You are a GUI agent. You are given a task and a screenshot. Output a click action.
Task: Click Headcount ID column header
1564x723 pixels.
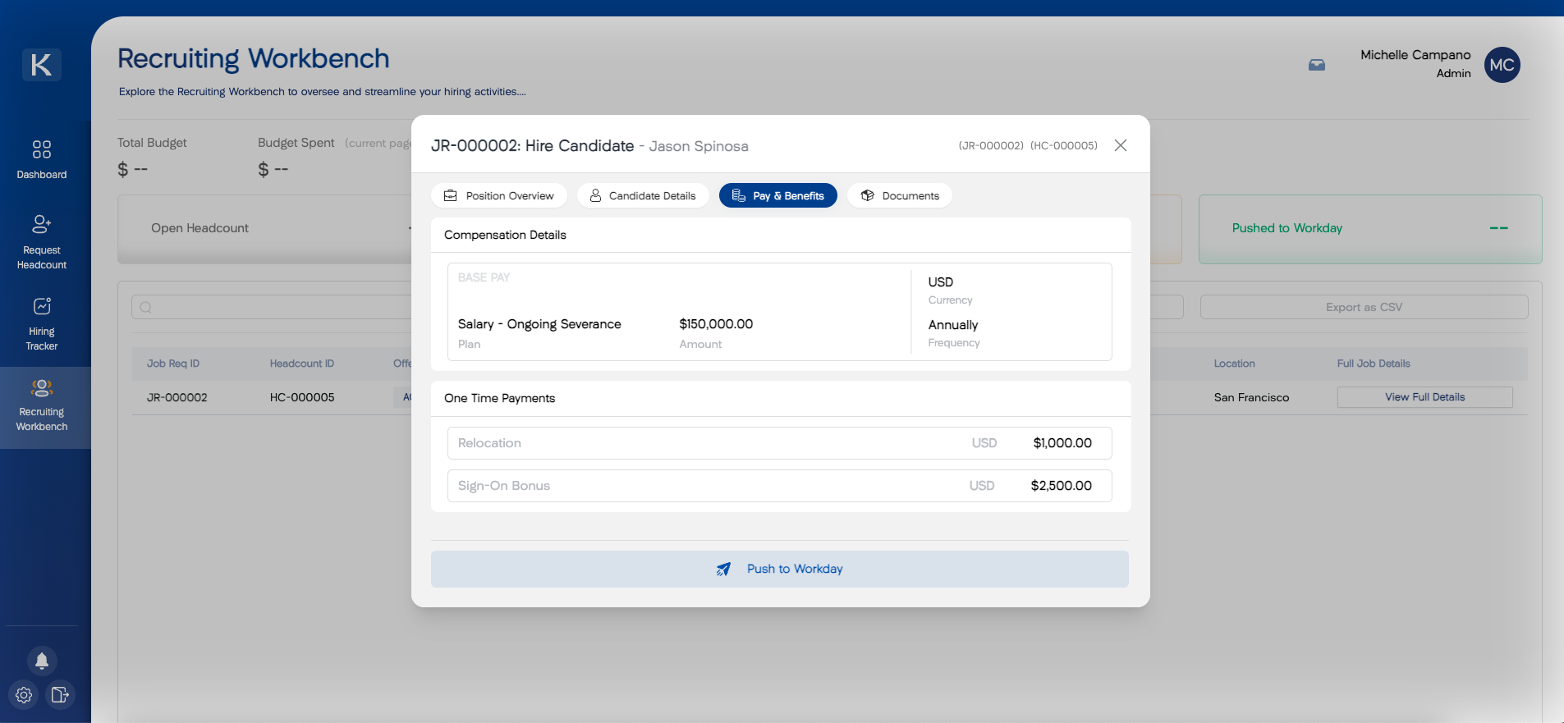coord(302,364)
